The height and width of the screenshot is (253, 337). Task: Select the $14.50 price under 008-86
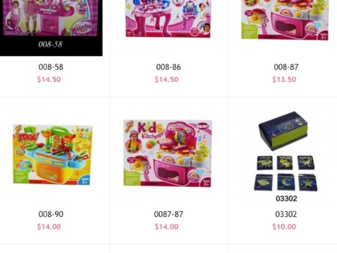(167, 80)
